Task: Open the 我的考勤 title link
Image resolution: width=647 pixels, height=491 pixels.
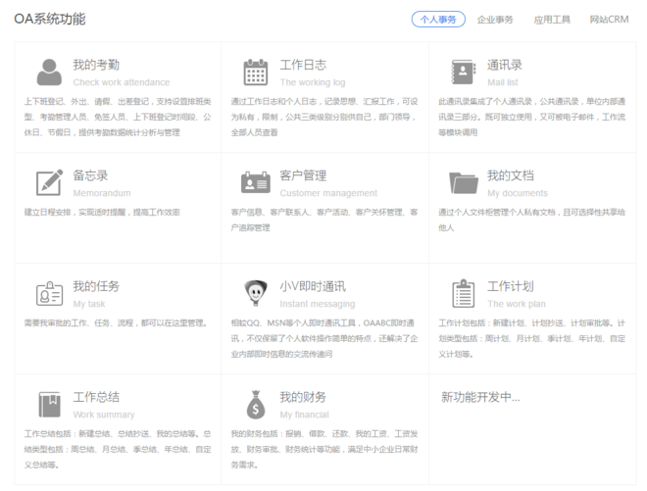Action: point(96,65)
